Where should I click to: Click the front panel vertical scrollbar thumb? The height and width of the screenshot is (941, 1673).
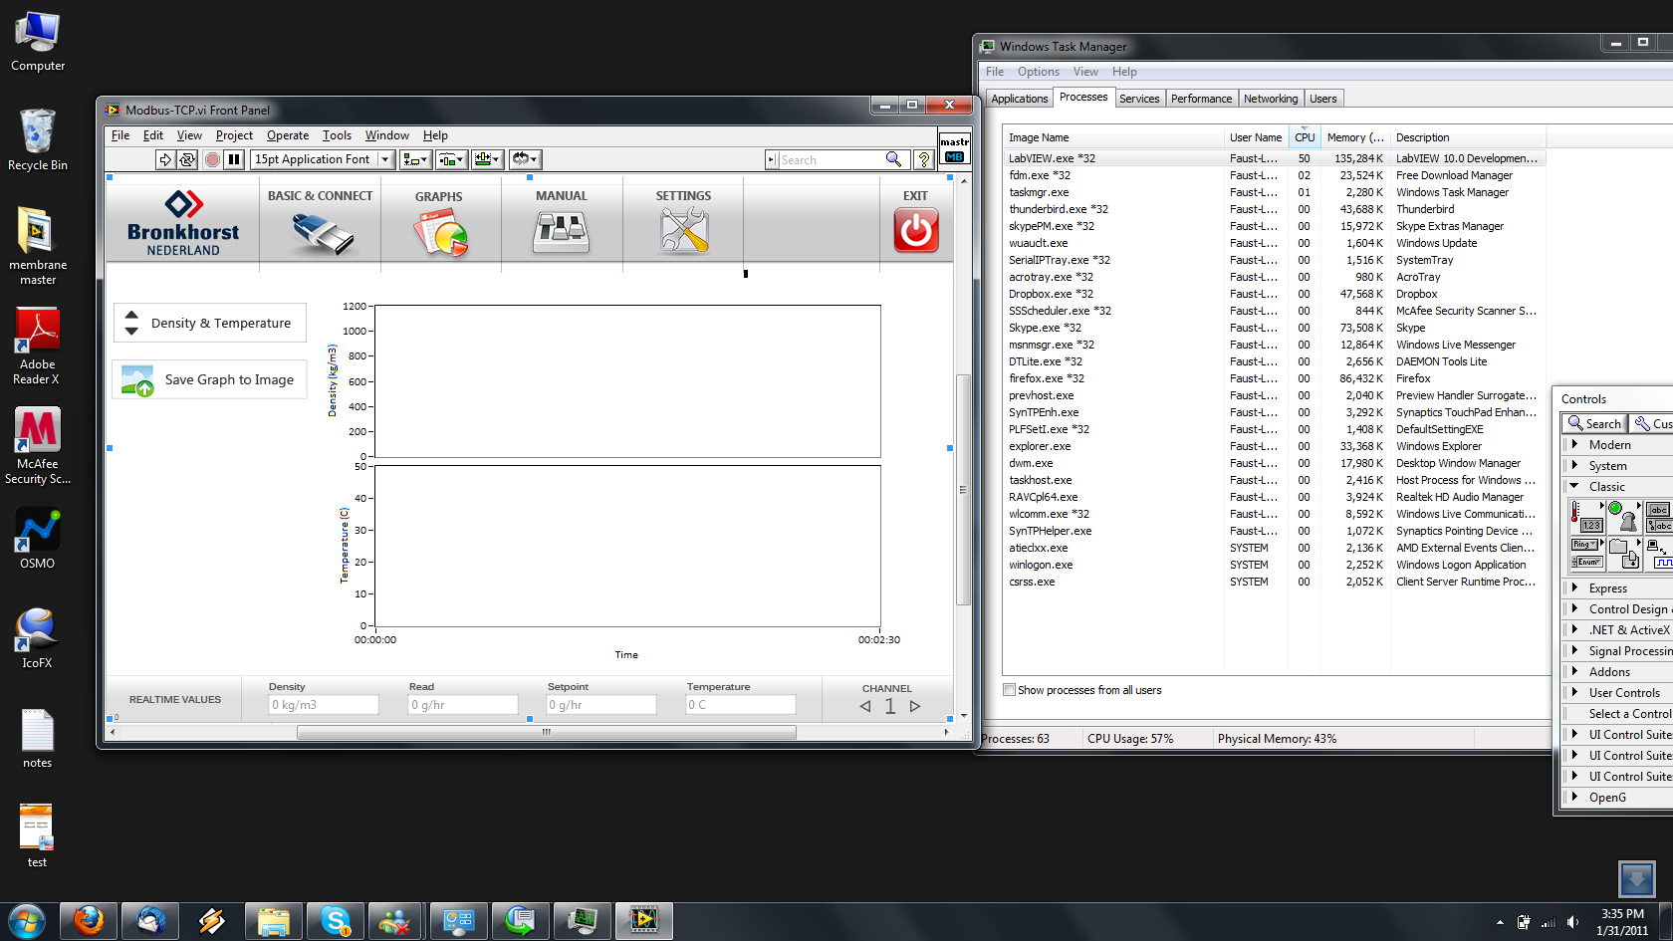coord(963,489)
